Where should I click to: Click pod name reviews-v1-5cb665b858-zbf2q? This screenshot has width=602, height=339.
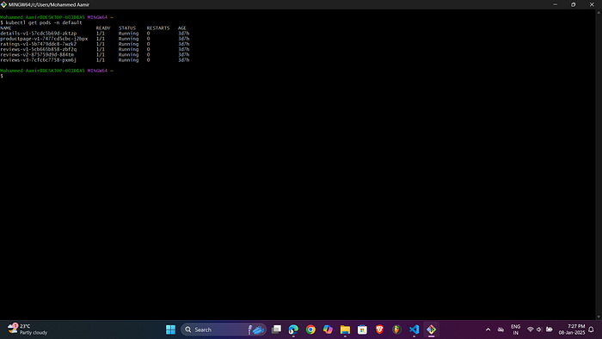point(39,50)
